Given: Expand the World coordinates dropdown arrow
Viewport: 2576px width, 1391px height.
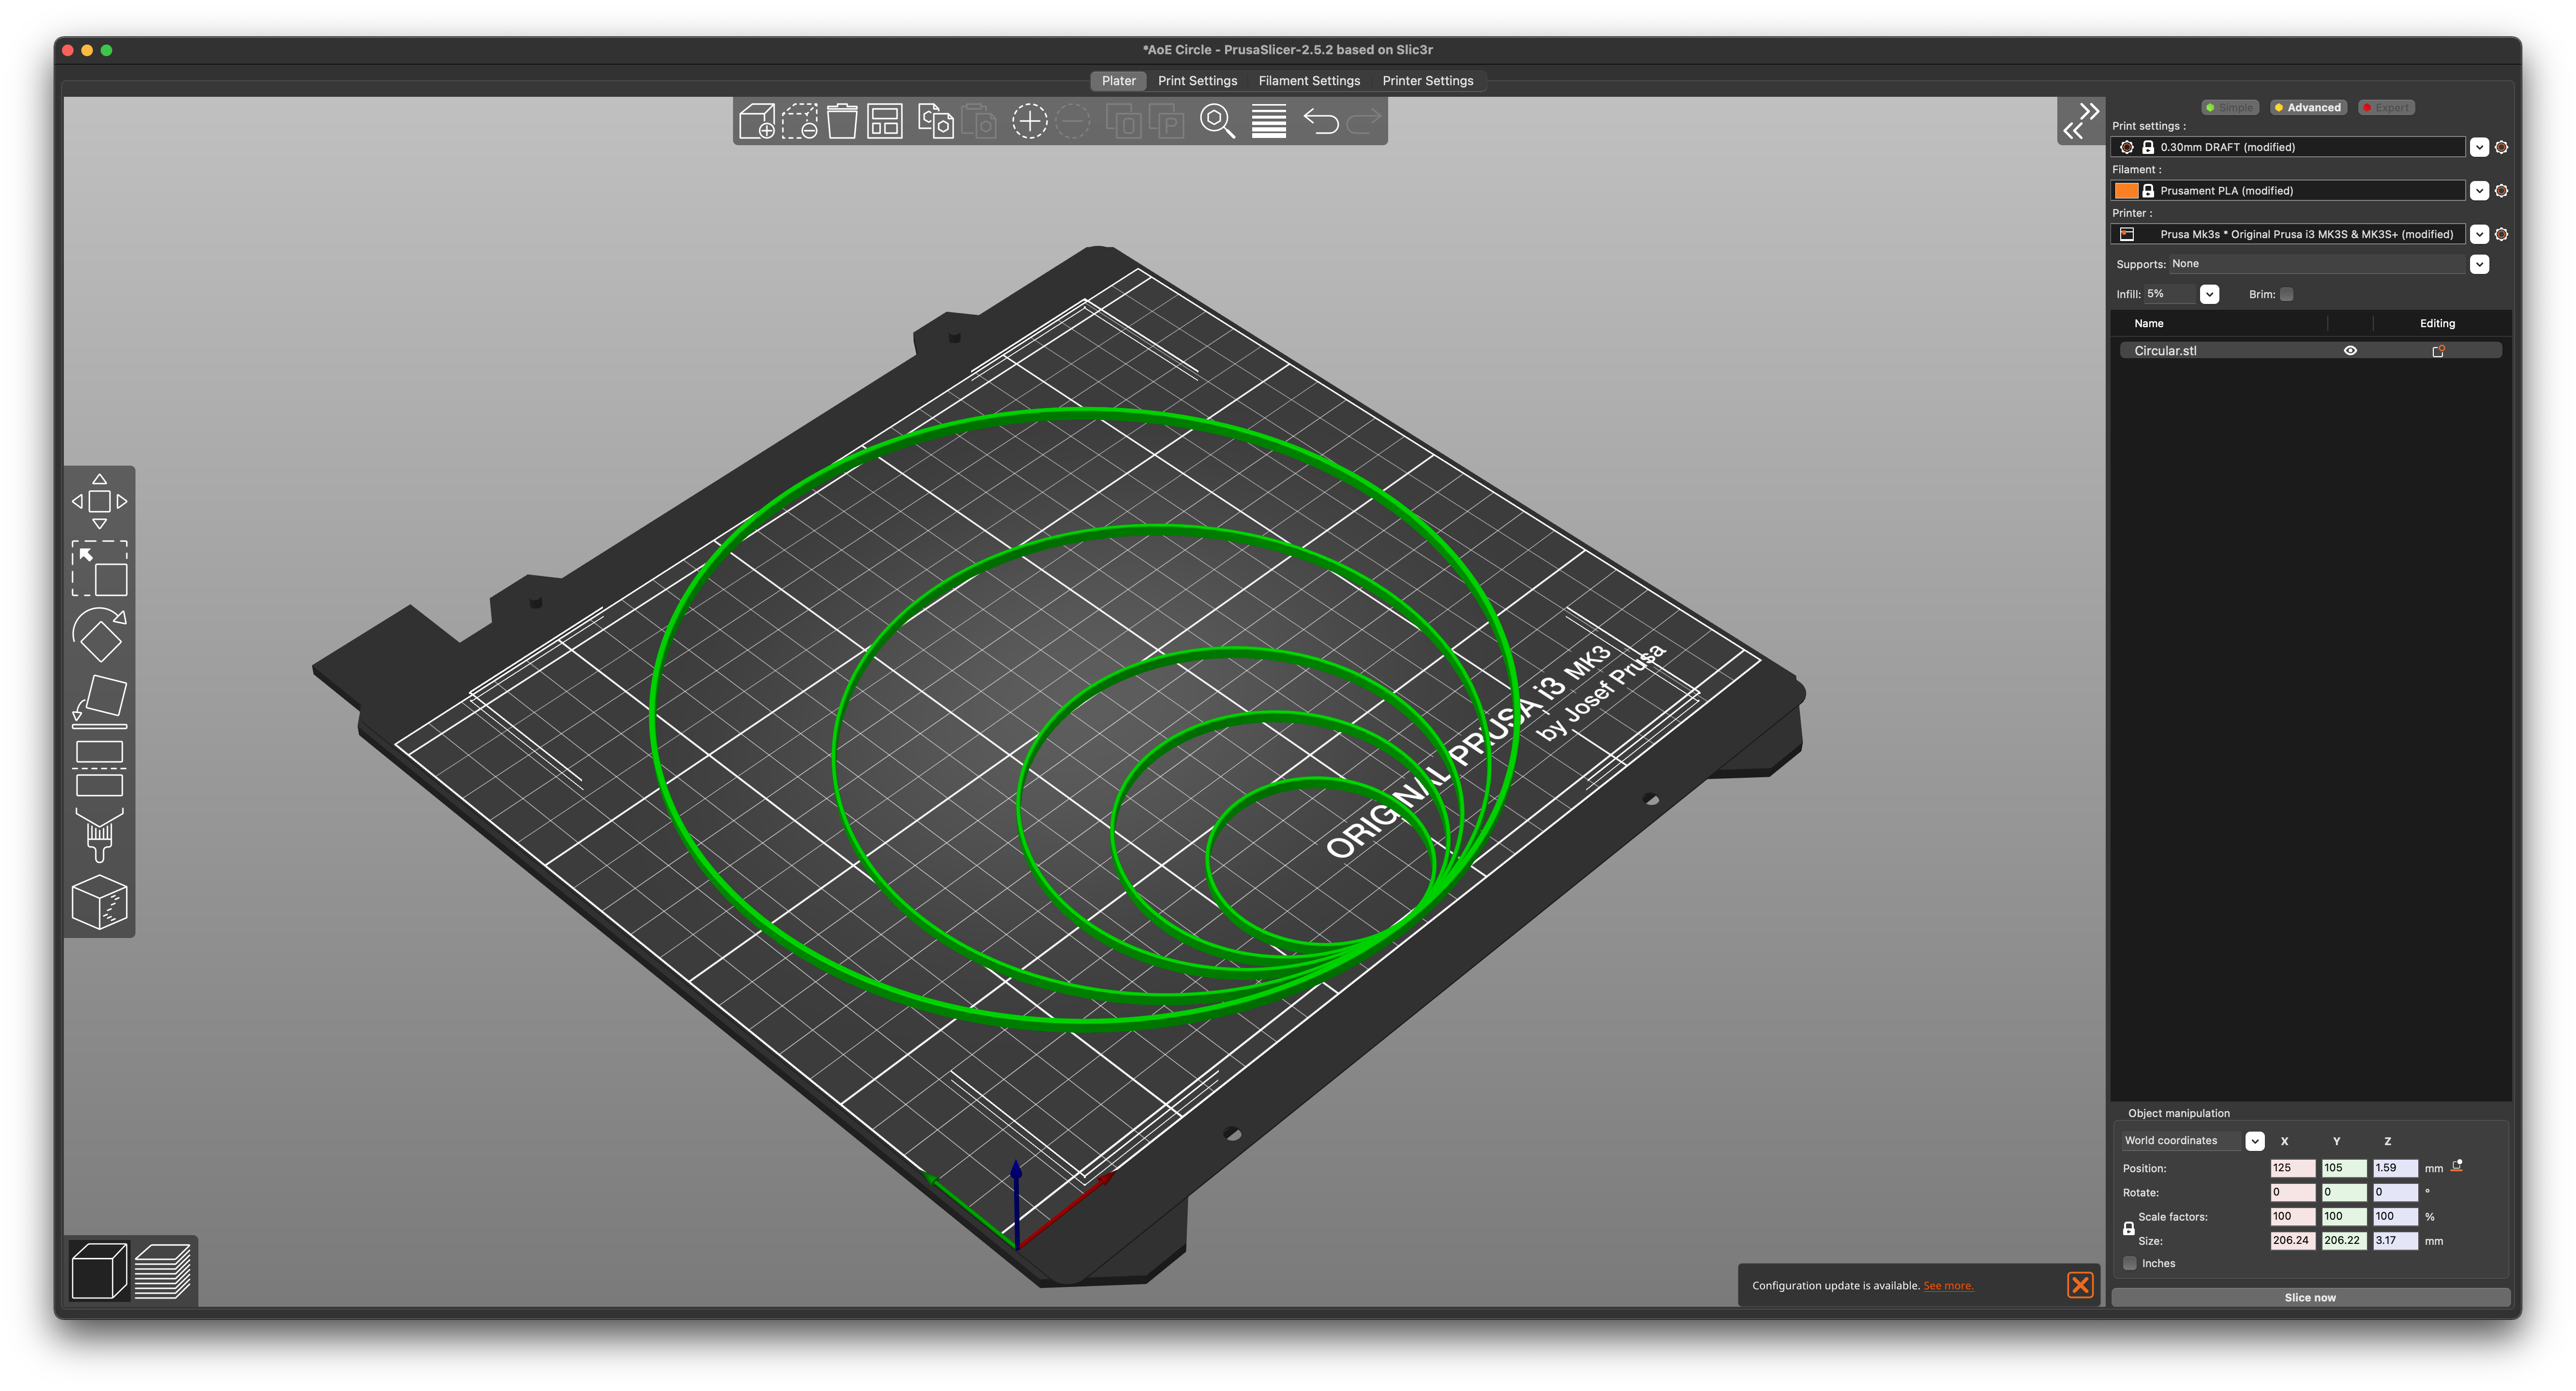Looking at the screenshot, I should (x=2255, y=1141).
